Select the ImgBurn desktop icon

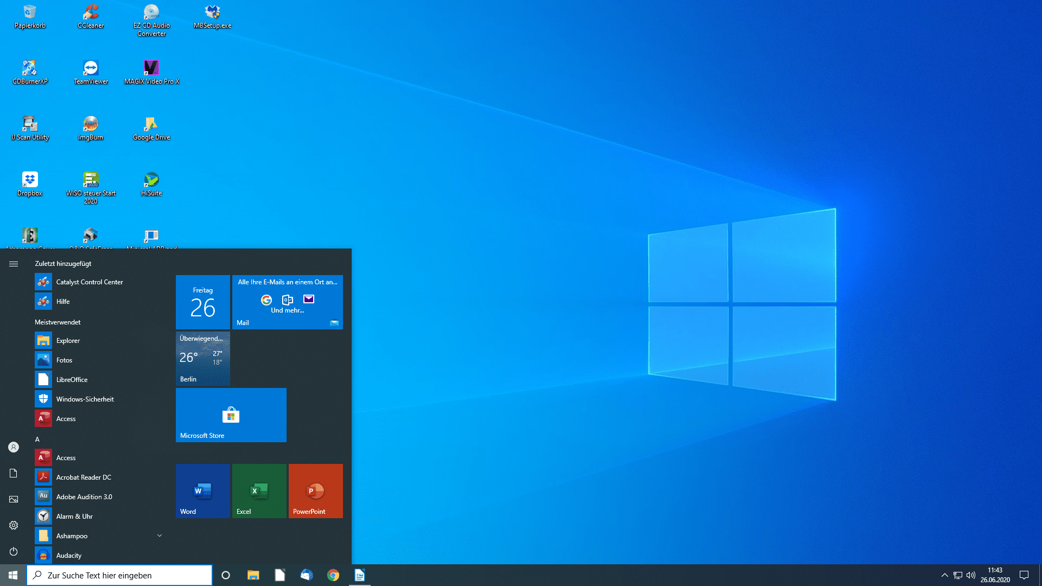91,128
